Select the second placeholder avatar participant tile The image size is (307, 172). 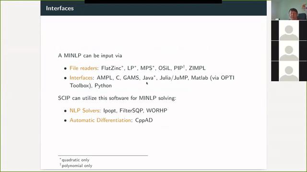[x=289, y=51]
